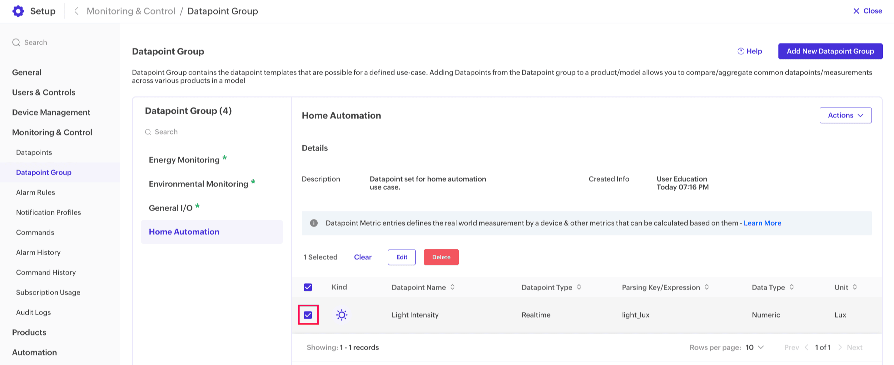This screenshot has height=365, width=894.
Task: Sort by Datapoint Type column arrows
Action: [x=579, y=287]
